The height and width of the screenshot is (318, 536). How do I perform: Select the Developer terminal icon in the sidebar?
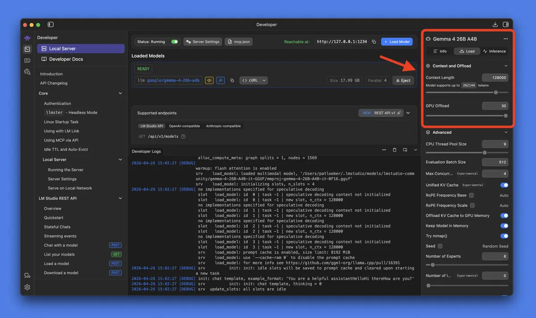27,49
